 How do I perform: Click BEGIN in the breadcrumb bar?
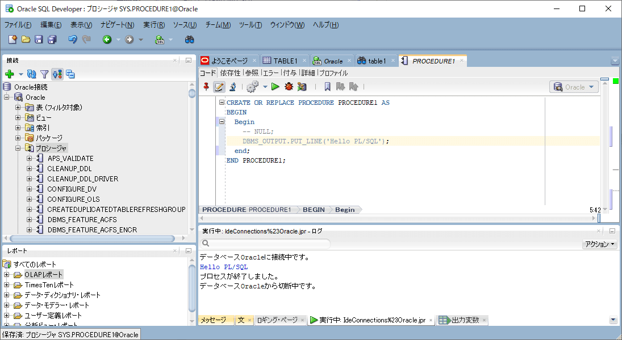tap(314, 209)
